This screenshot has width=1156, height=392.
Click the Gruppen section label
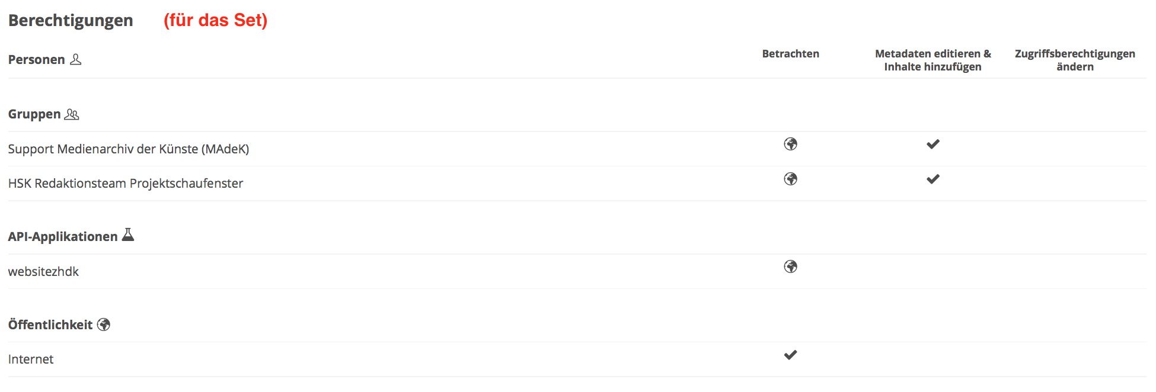(34, 114)
